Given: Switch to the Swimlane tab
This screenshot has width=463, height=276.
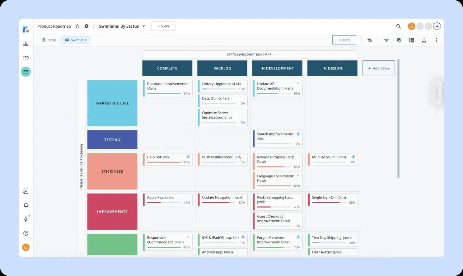Looking at the screenshot, I should click(76, 40).
